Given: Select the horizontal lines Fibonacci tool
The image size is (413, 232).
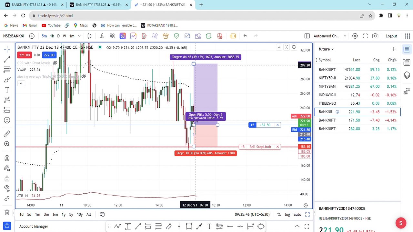Looking at the screenshot, I should click(x=7, y=70).
